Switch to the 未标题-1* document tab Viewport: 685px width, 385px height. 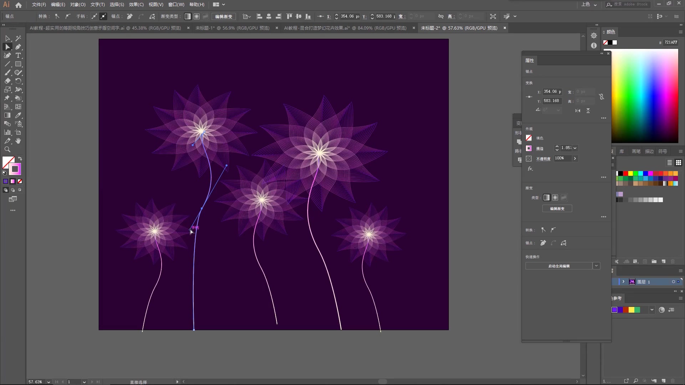pos(232,28)
